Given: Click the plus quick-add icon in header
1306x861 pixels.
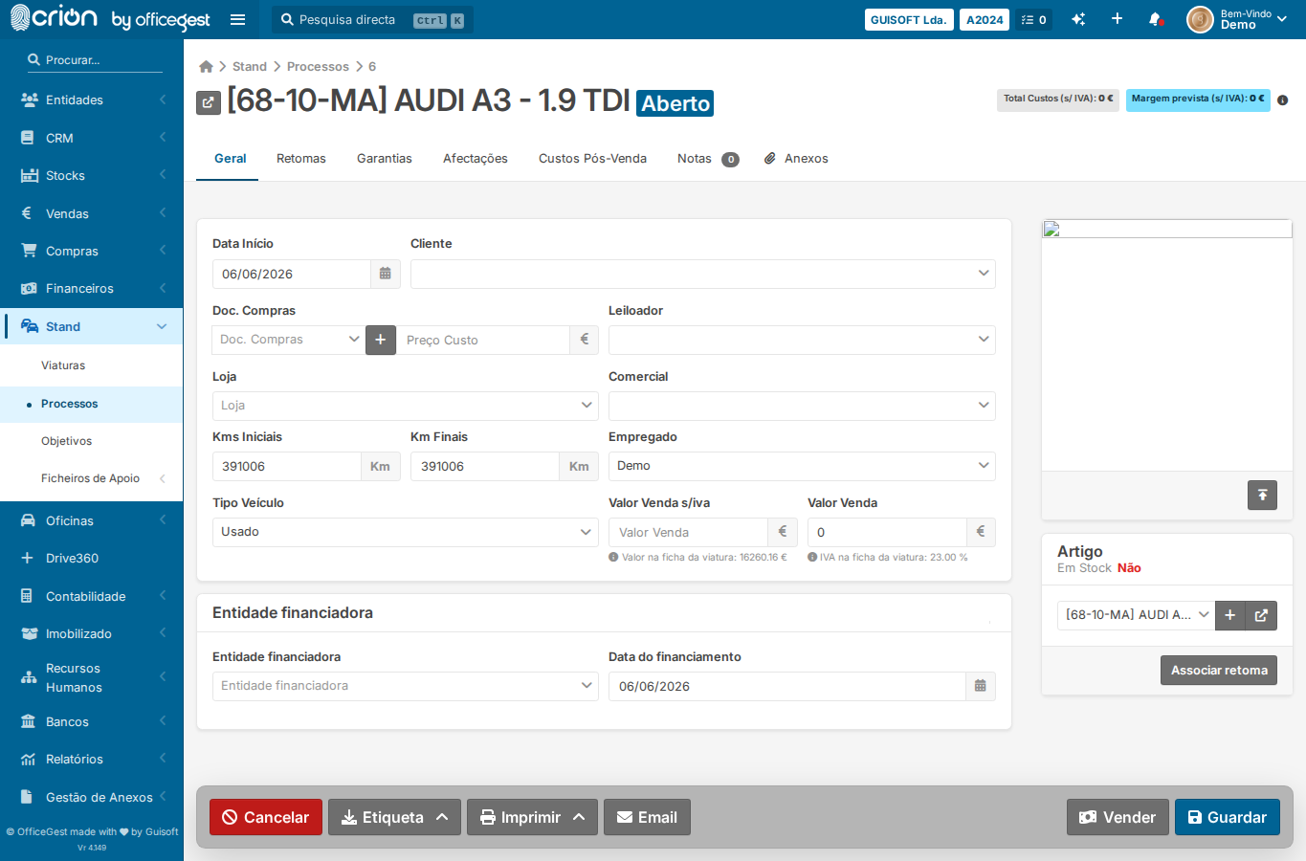Looking at the screenshot, I should click(x=1117, y=19).
